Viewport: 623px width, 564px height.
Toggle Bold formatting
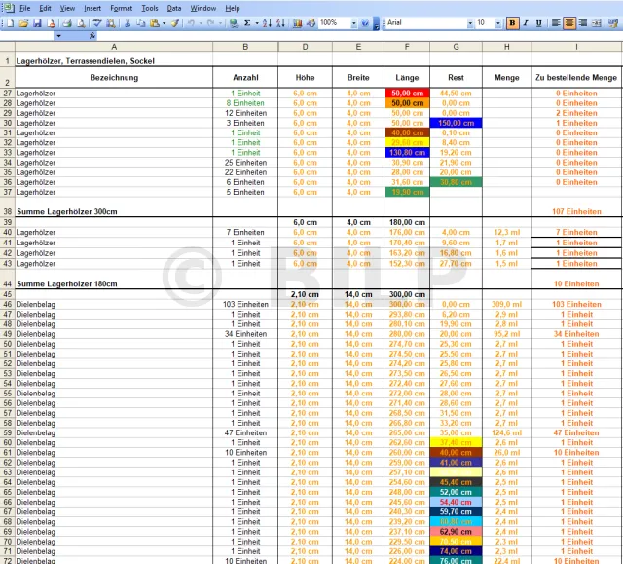pyautogui.click(x=512, y=22)
